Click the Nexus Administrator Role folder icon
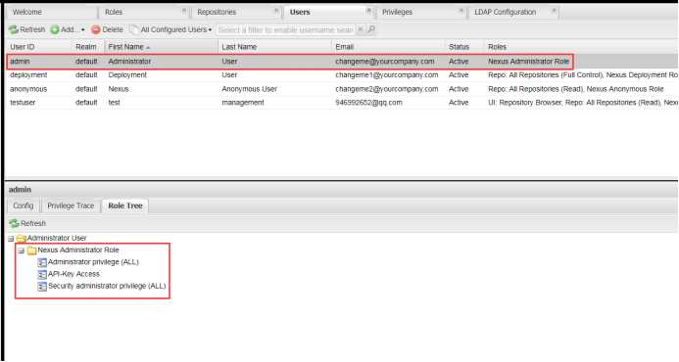This screenshot has height=362, width=679. [x=31, y=250]
